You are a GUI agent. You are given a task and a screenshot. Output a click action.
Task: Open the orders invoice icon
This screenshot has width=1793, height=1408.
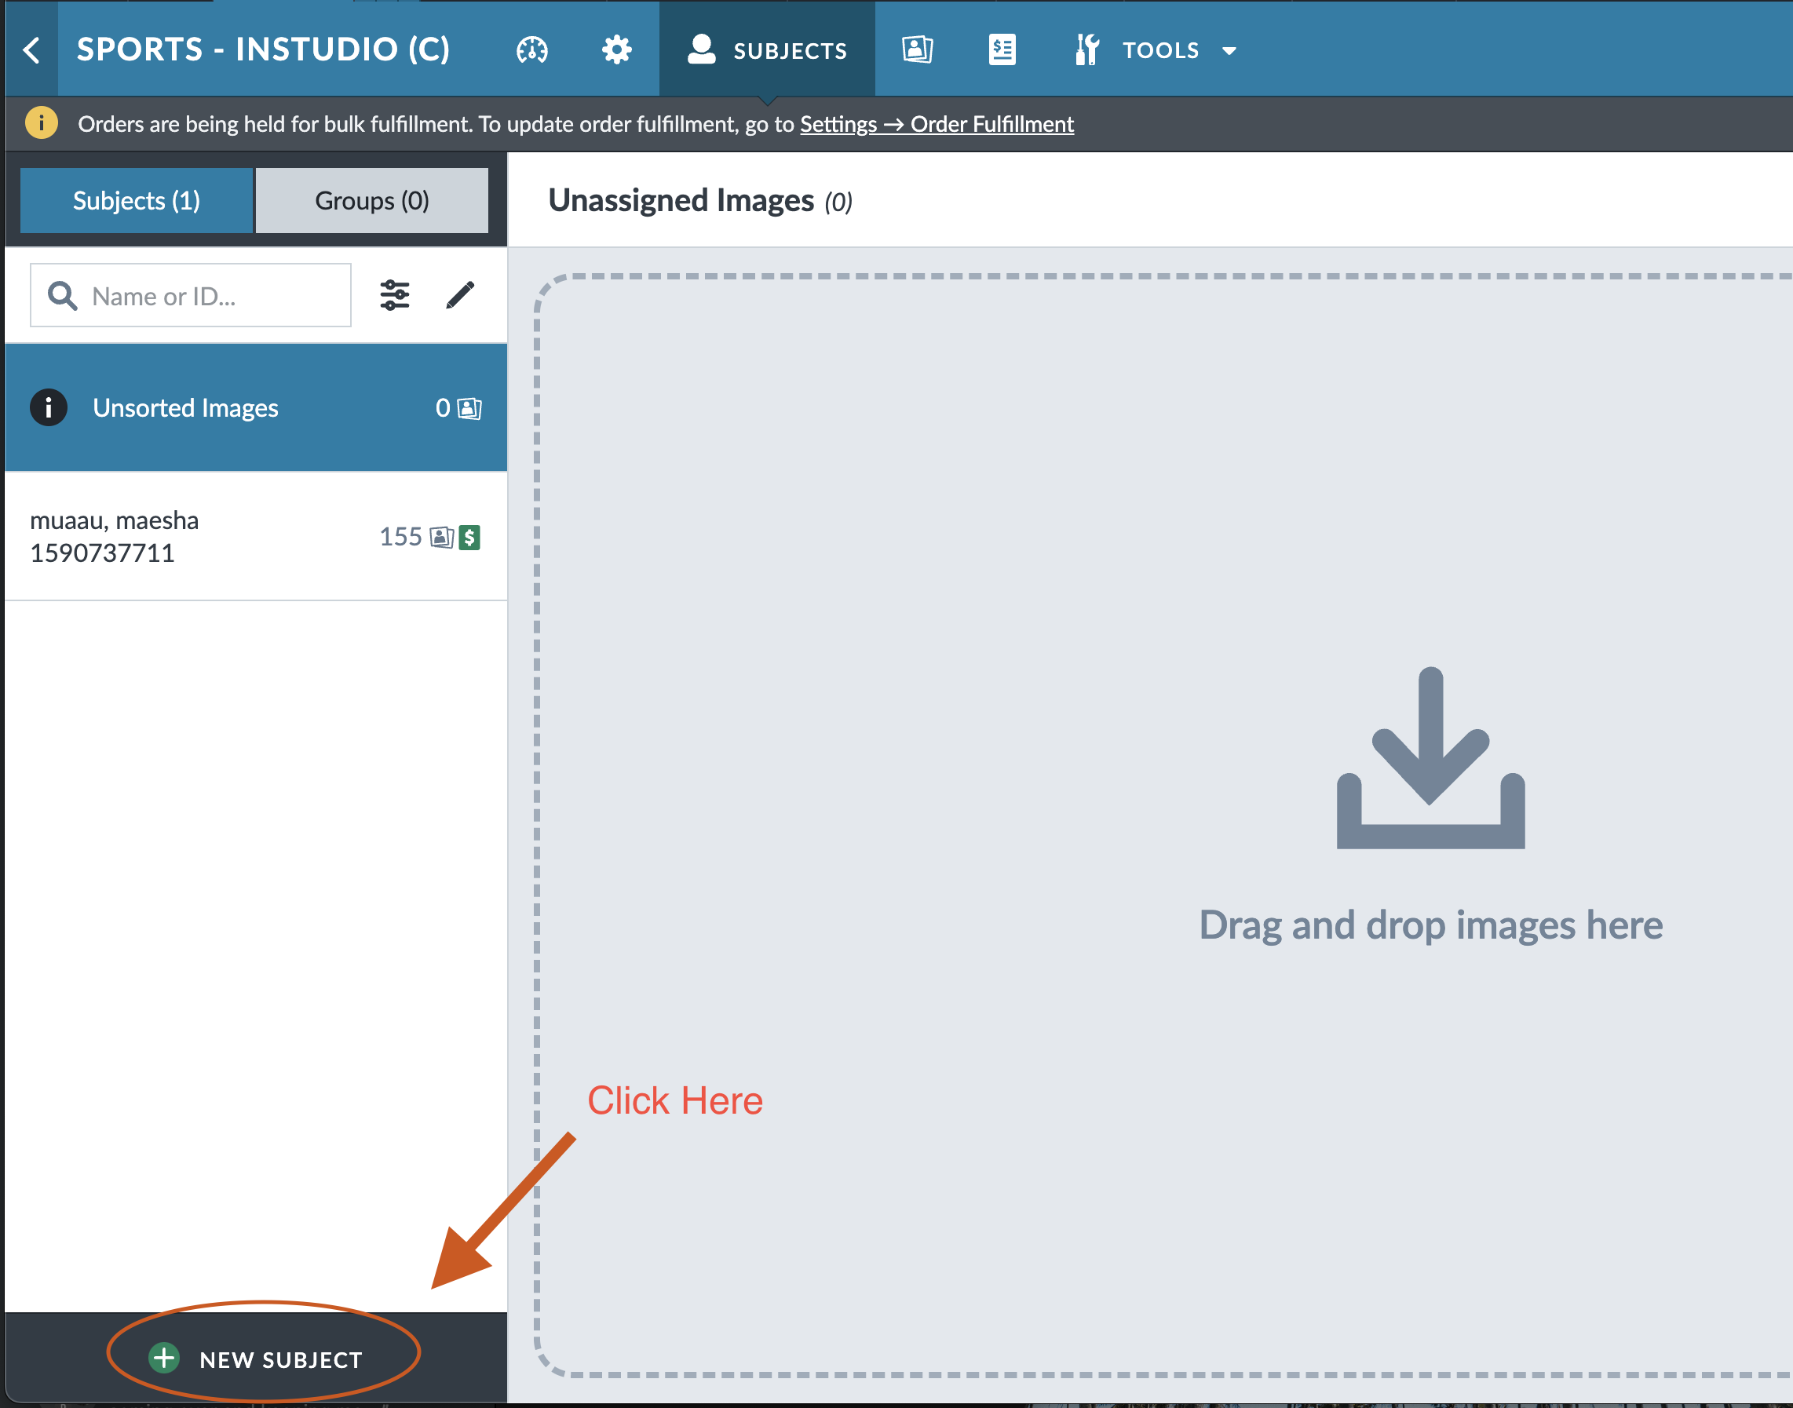click(x=1002, y=50)
